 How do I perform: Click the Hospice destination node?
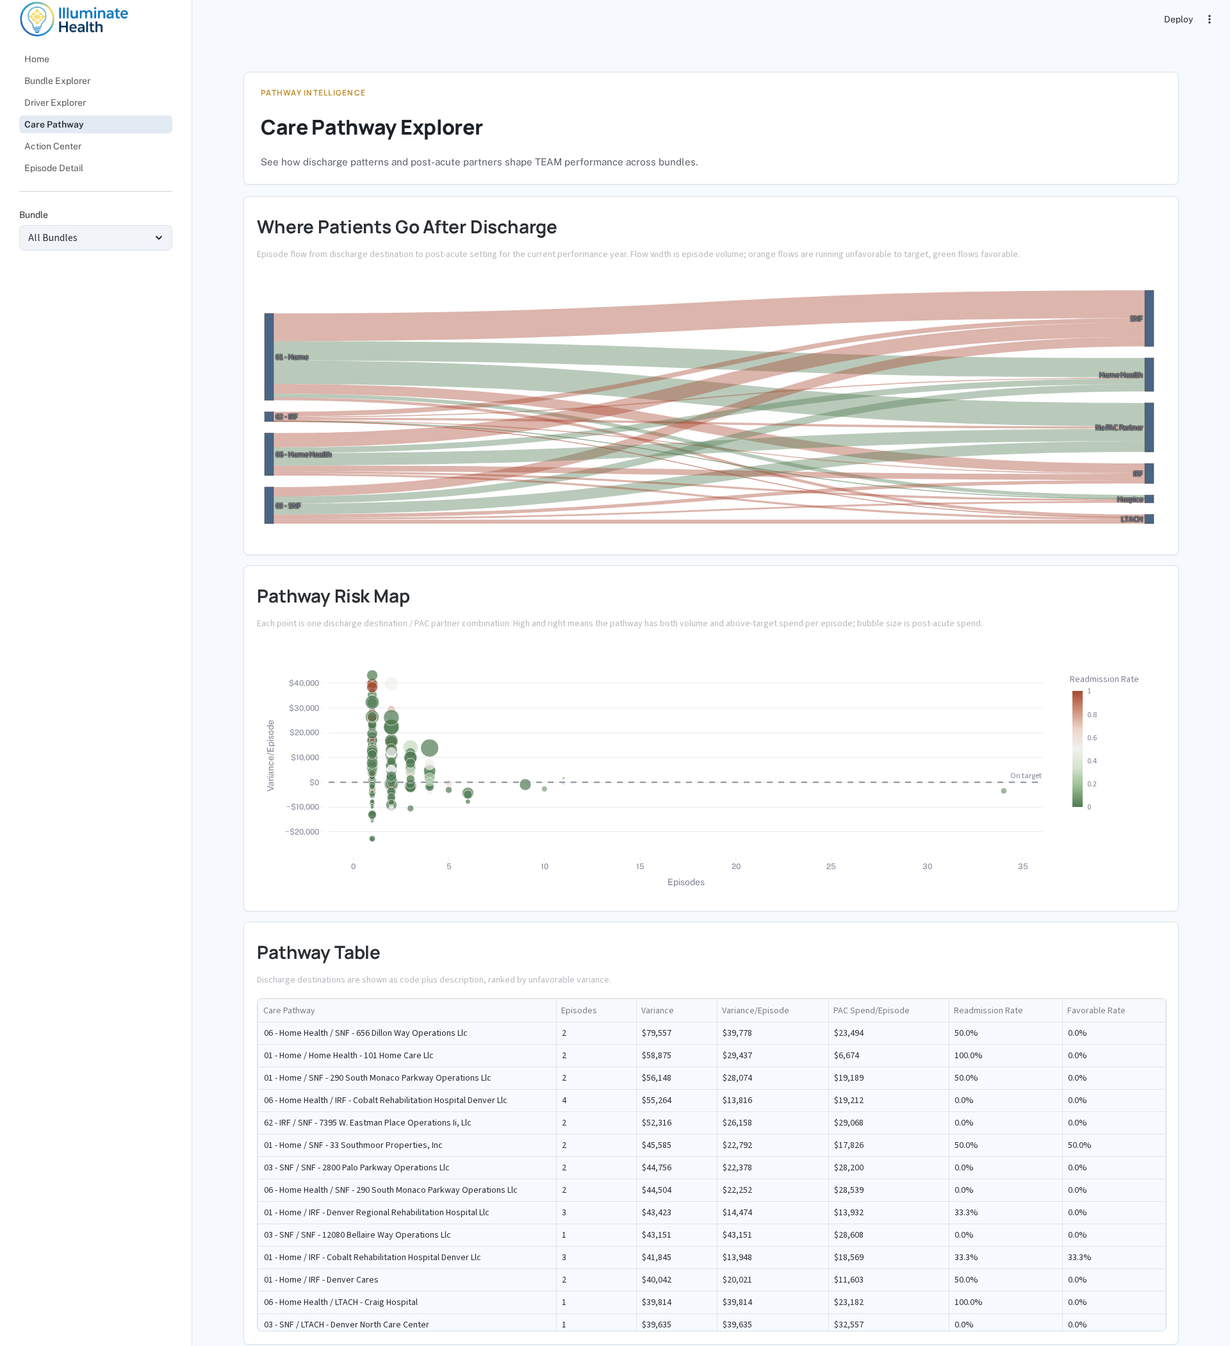(x=1149, y=499)
